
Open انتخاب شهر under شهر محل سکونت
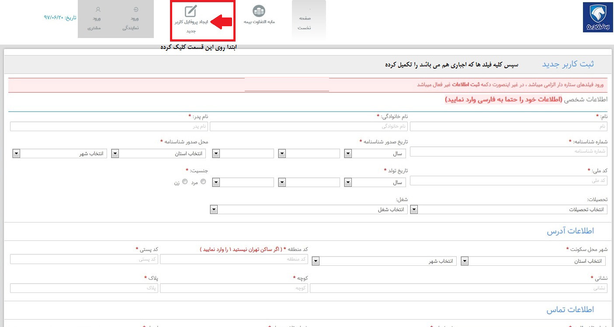pos(385,261)
